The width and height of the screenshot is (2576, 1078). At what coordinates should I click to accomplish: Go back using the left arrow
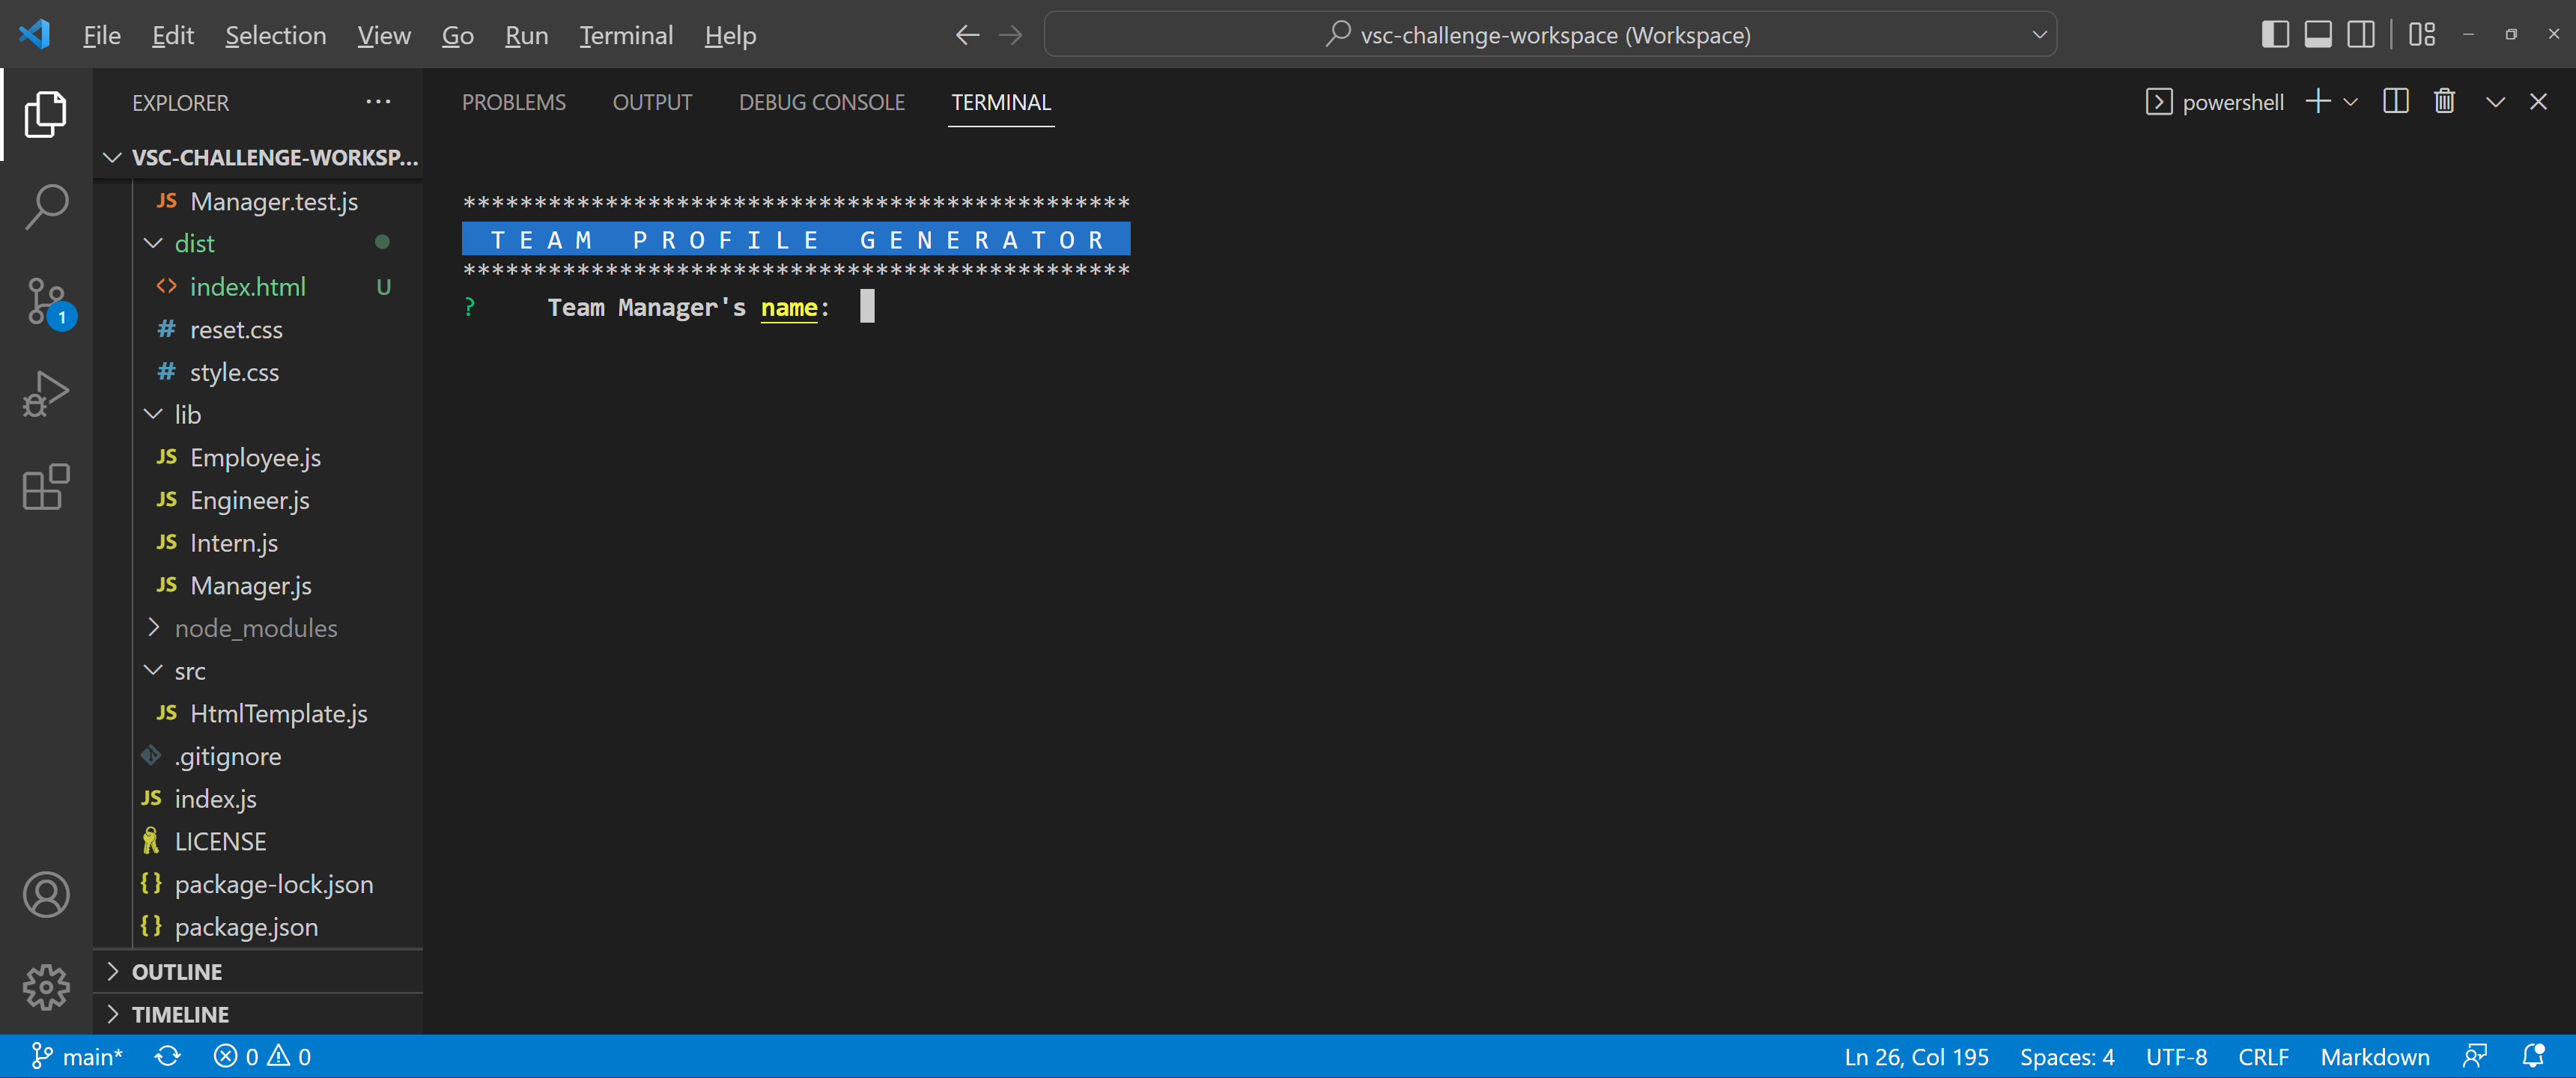967,35
